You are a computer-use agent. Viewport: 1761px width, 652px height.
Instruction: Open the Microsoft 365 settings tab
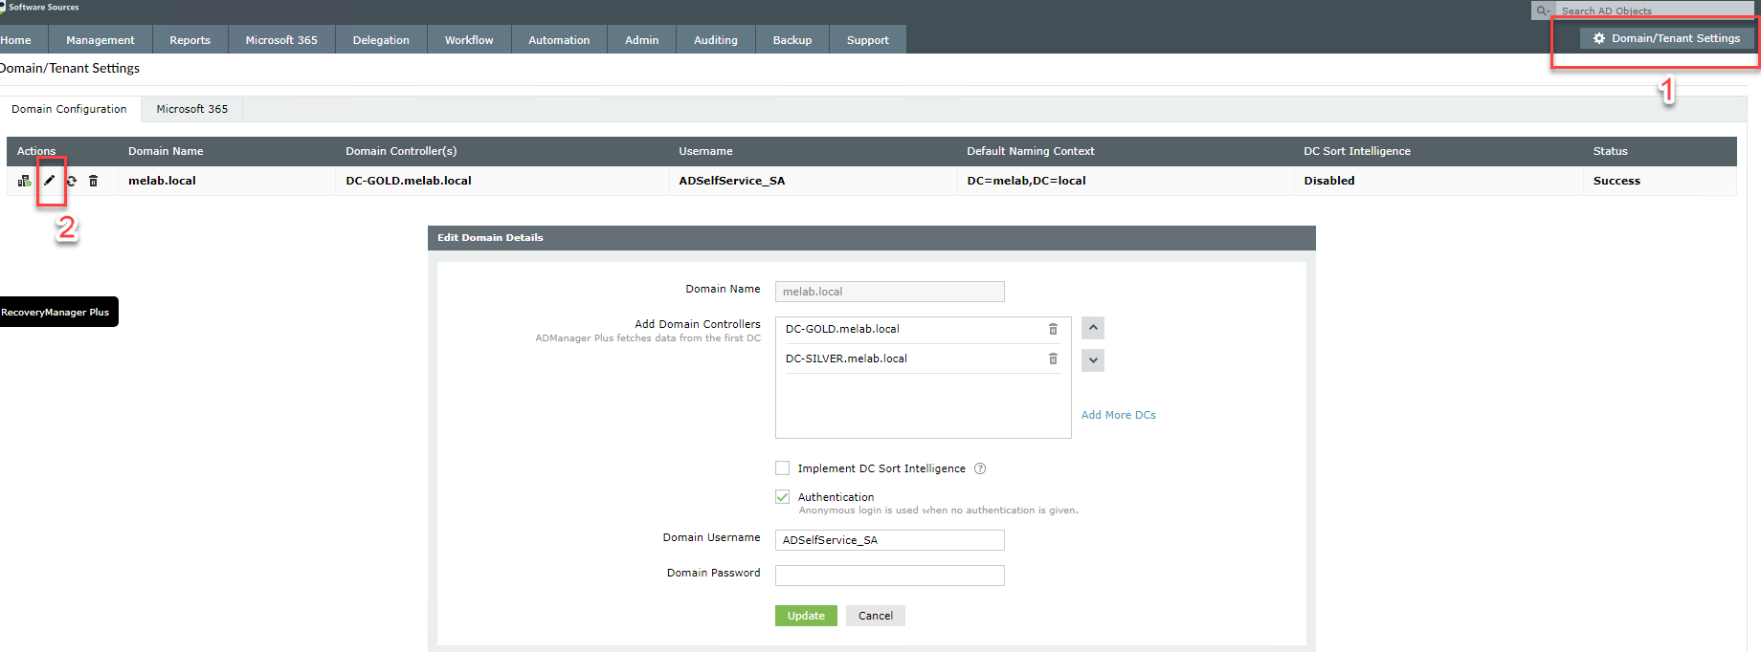tap(192, 109)
